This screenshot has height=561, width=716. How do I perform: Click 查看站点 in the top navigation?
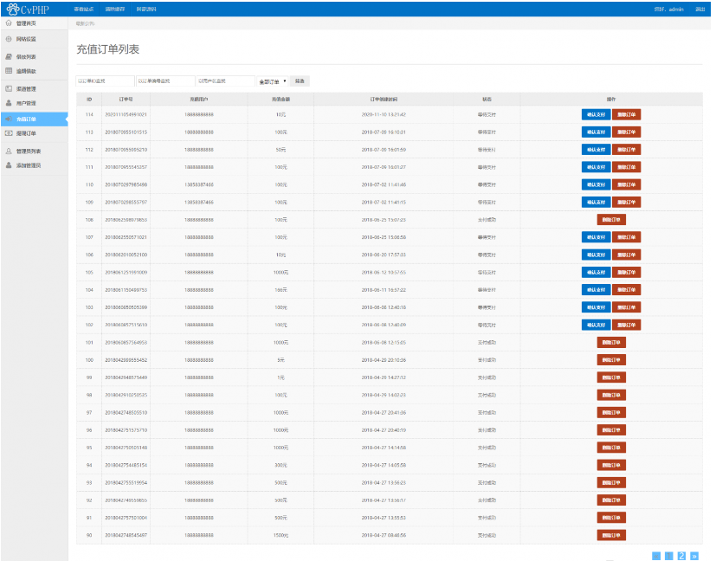[84, 9]
